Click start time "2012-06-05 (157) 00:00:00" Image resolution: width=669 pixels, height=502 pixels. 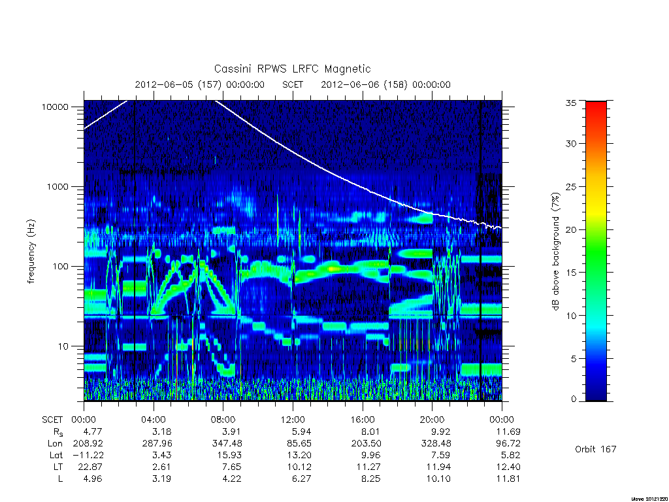pos(200,84)
